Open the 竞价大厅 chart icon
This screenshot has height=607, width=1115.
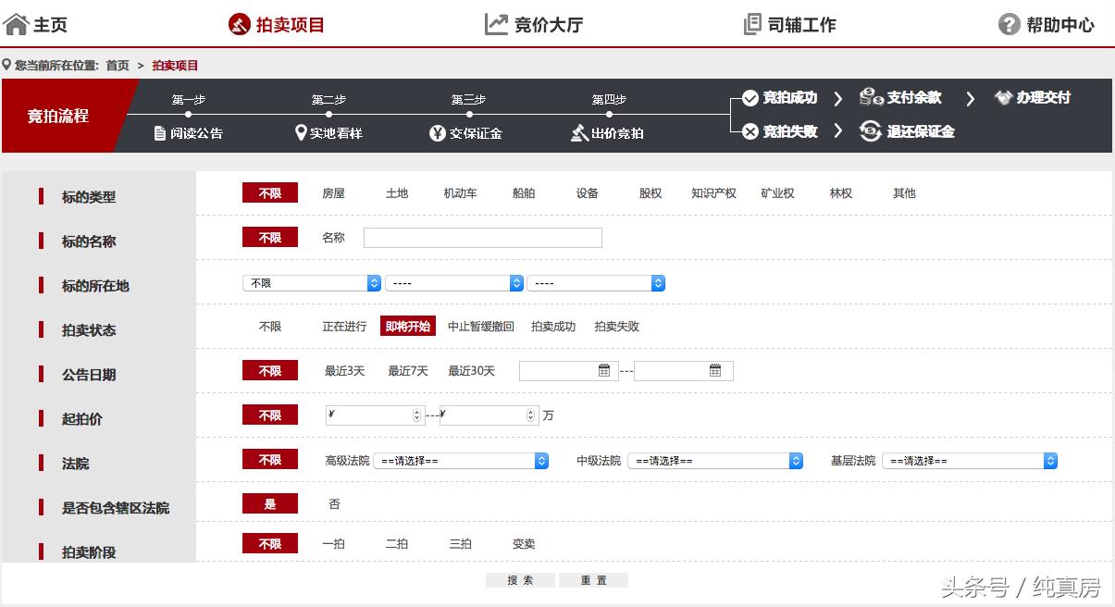pyautogui.click(x=498, y=23)
